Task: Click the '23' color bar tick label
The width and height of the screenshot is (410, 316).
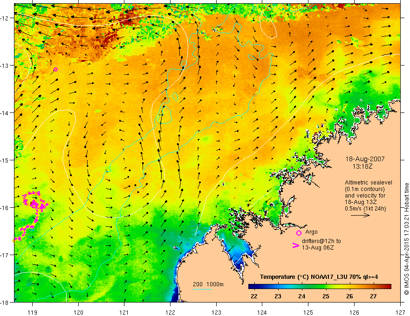Action: [278, 296]
